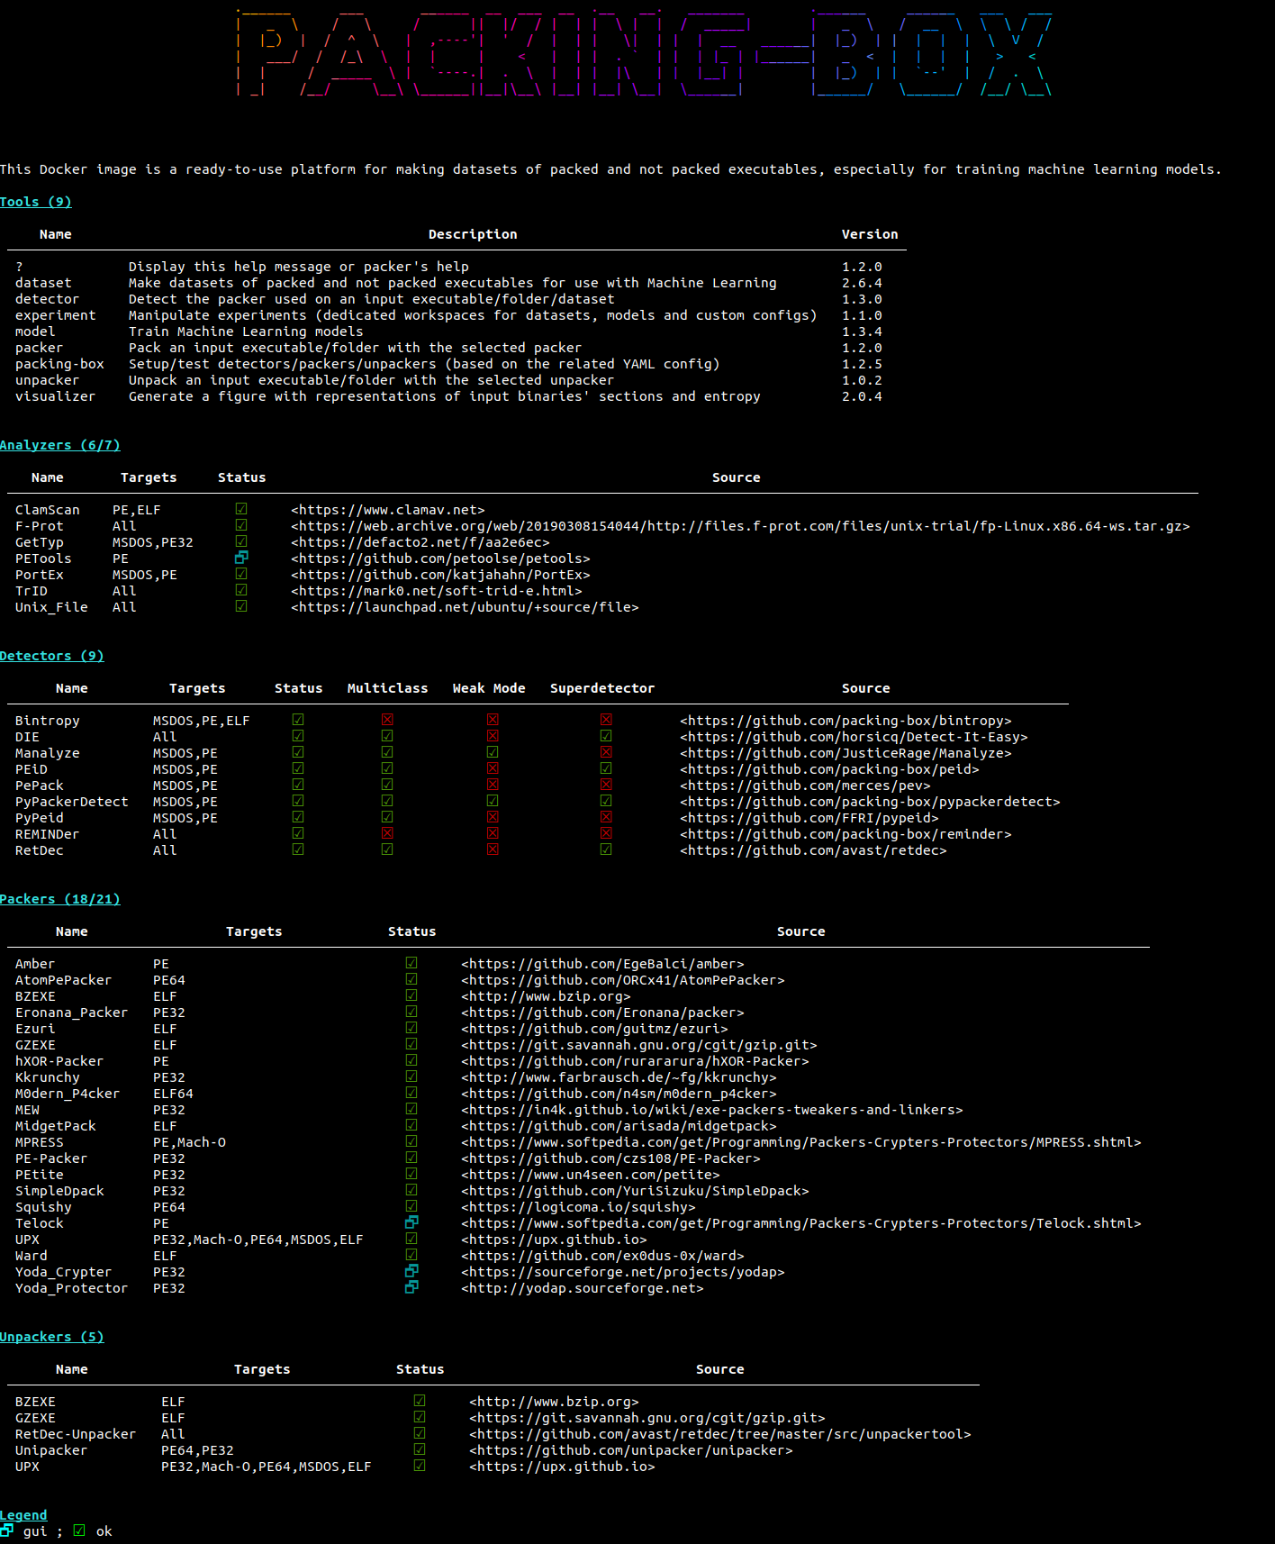This screenshot has height=1544, width=1275.
Task: Select the 'packing-box' tool name
Action: pyautogui.click(x=59, y=364)
